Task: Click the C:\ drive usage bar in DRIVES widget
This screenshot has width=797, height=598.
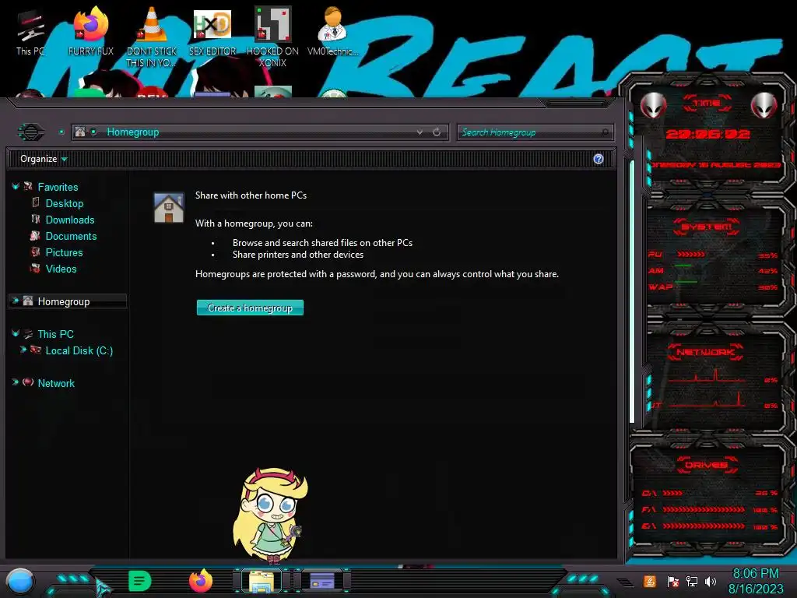Action: click(672, 493)
